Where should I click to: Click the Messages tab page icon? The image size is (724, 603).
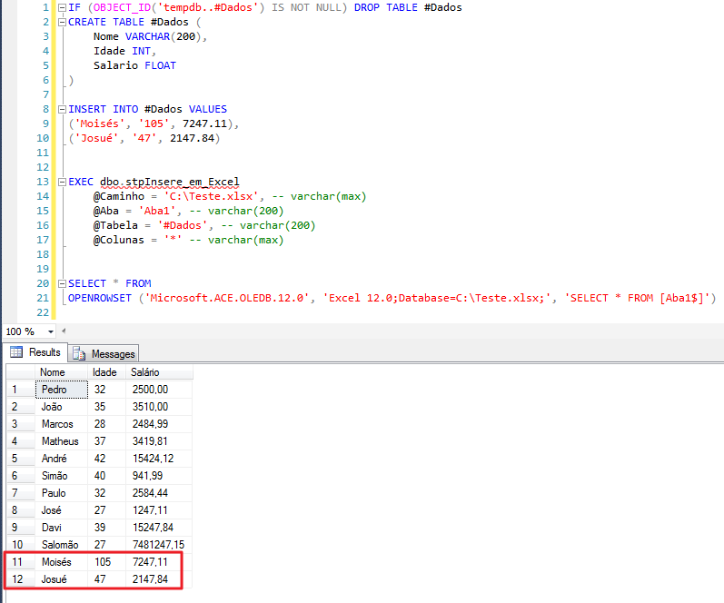click(x=79, y=353)
